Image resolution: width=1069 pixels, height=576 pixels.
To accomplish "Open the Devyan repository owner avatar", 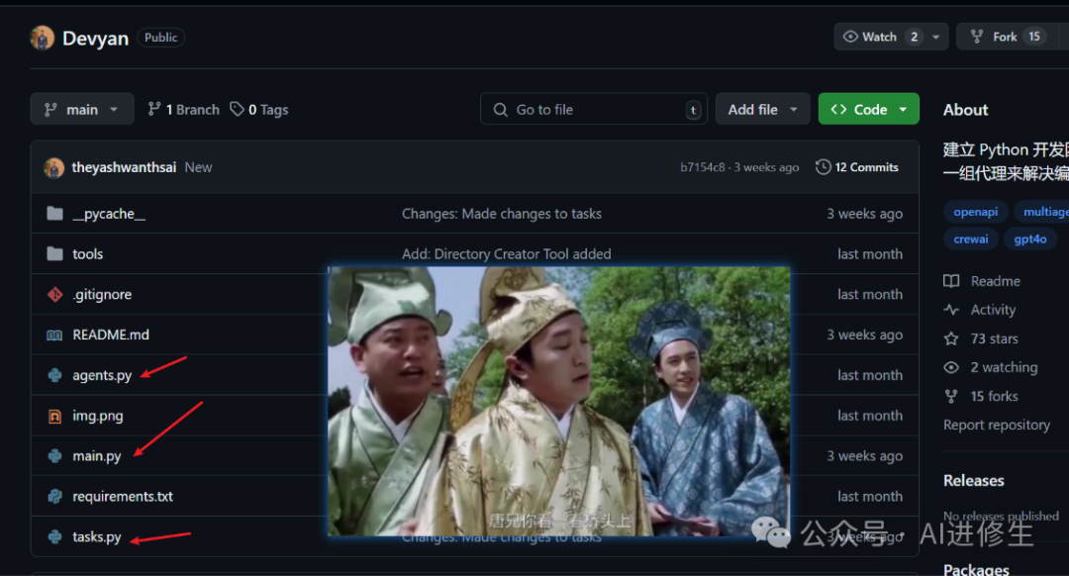I will coord(43,38).
